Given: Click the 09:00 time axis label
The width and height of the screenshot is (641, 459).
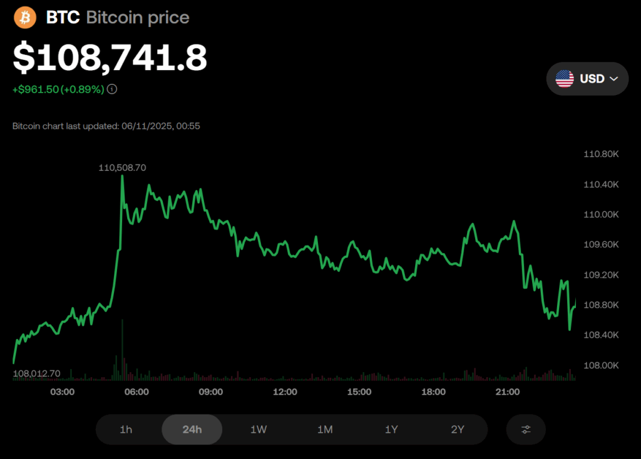Looking at the screenshot, I should click(211, 392).
